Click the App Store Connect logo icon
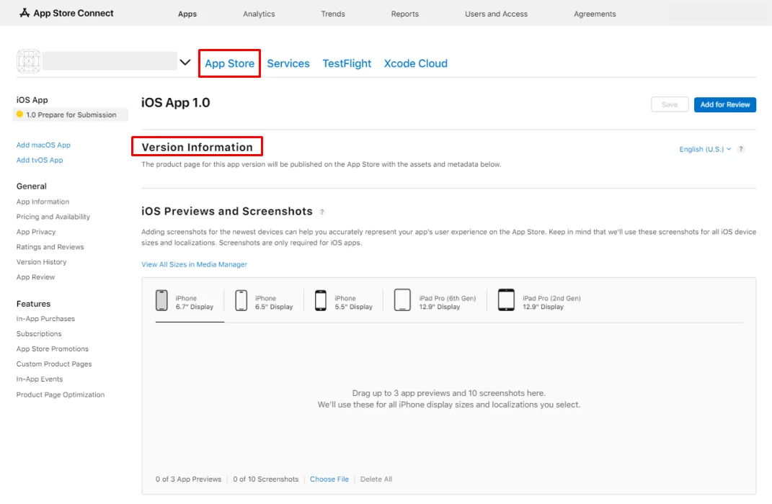The height and width of the screenshot is (504, 772). coord(24,13)
